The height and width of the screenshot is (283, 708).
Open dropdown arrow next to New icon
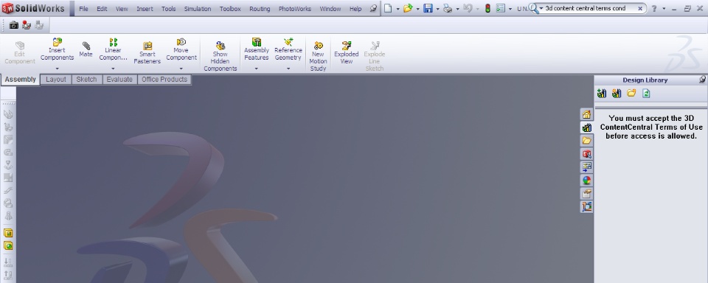pos(398,9)
